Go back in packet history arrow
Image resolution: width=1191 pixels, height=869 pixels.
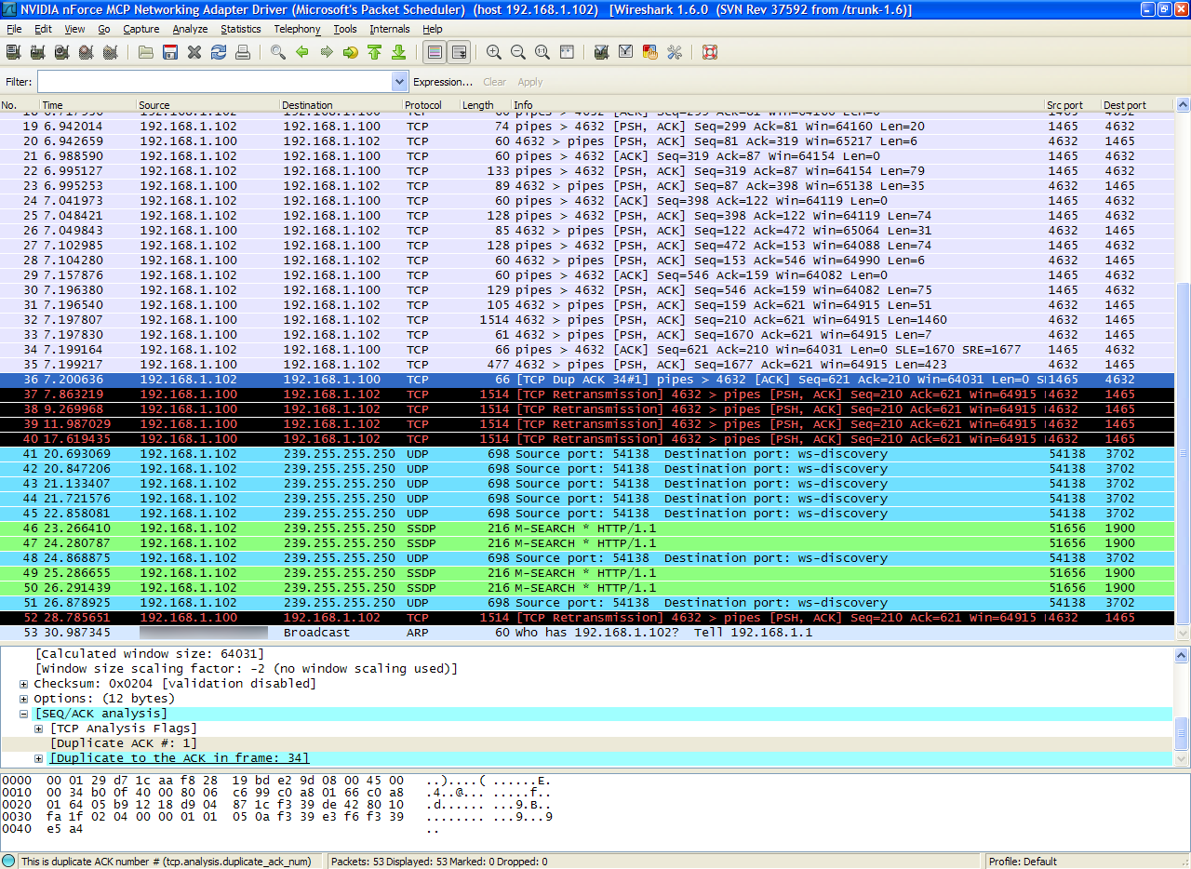pos(302,52)
